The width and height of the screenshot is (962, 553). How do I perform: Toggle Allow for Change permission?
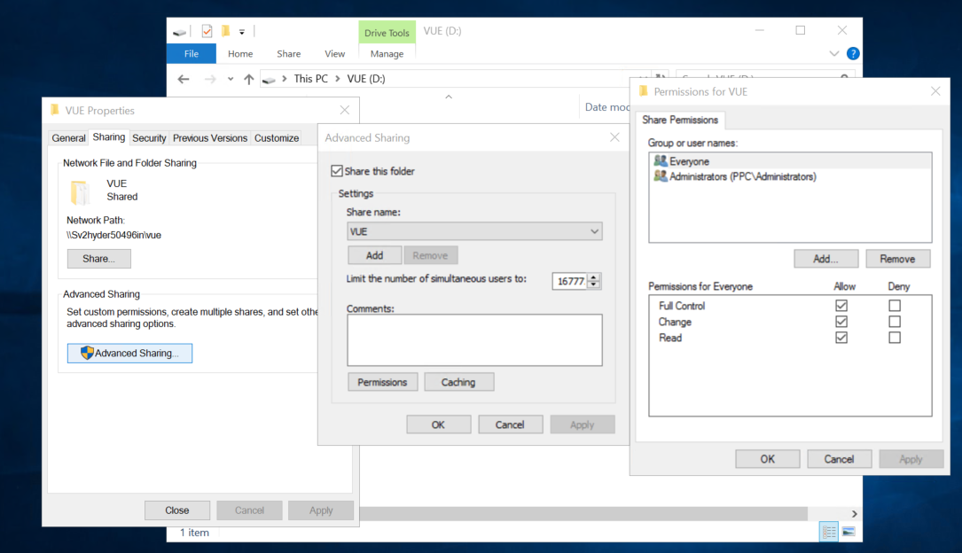tap(841, 322)
